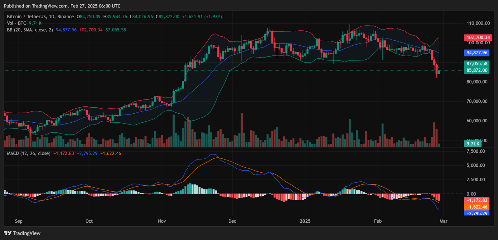This screenshot has height=240, width=498.
Task: Click the green 87,055.58 lower band tag
Action: click(477, 64)
